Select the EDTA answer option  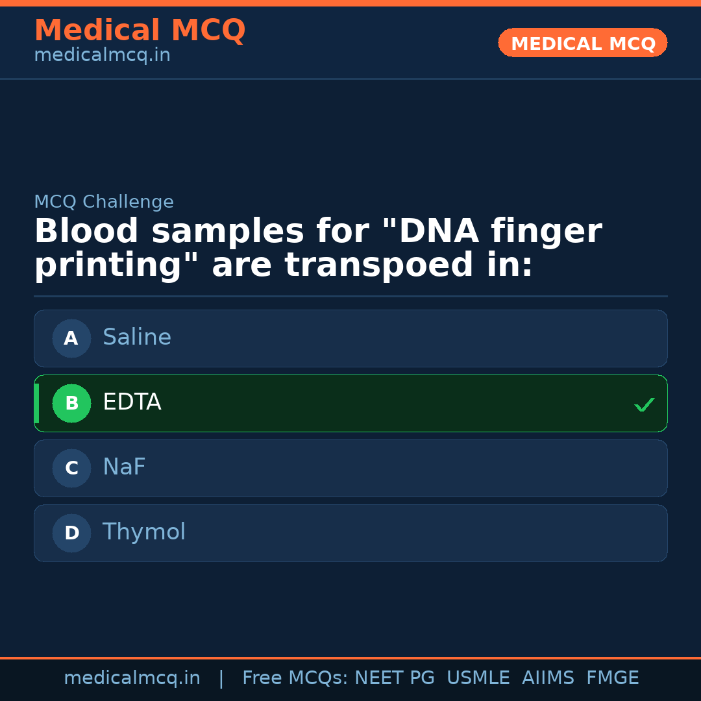coord(350,403)
